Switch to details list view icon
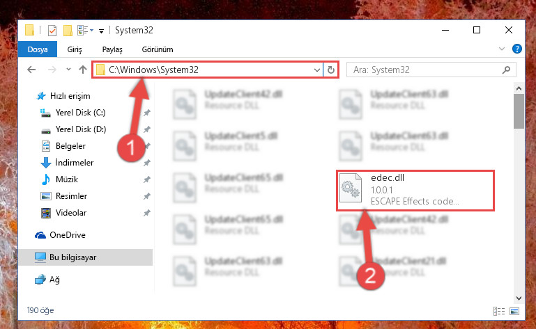536x329 pixels. (x=499, y=311)
